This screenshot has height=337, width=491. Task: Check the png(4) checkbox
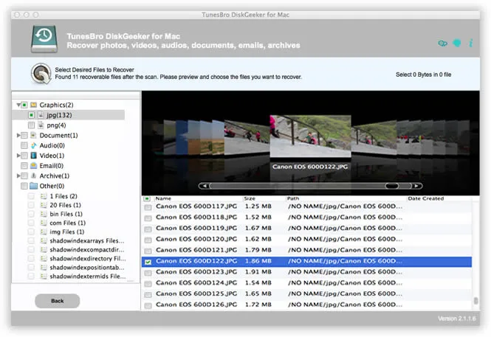click(x=31, y=126)
